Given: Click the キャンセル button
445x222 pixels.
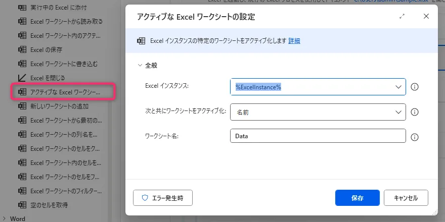Looking at the screenshot, I should pyautogui.click(x=406, y=198).
